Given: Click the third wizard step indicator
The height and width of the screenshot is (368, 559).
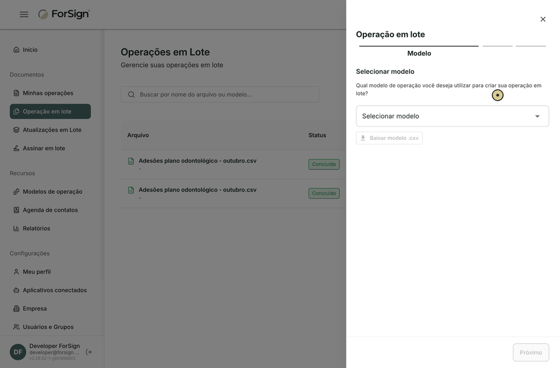Looking at the screenshot, I should click(531, 46).
